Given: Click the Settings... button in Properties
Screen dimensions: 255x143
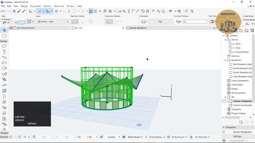Looking at the screenshot, I should tap(238, 136).
